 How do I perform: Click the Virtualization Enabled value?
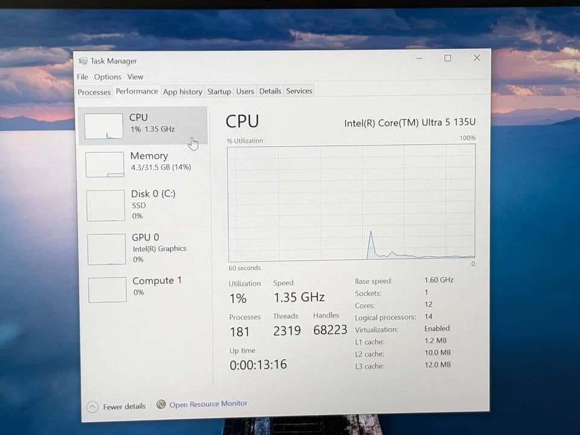437,329
